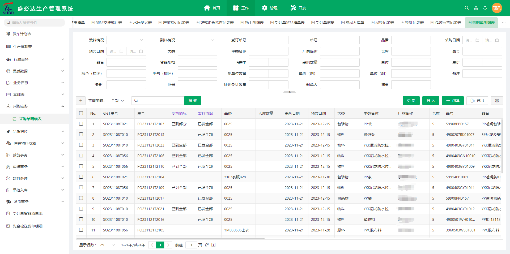Open the organization structure icon in header

(476, 8)
